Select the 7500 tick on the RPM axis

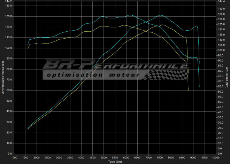(160, 157)
